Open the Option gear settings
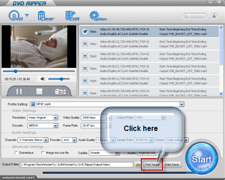 [x=98, y=16]
